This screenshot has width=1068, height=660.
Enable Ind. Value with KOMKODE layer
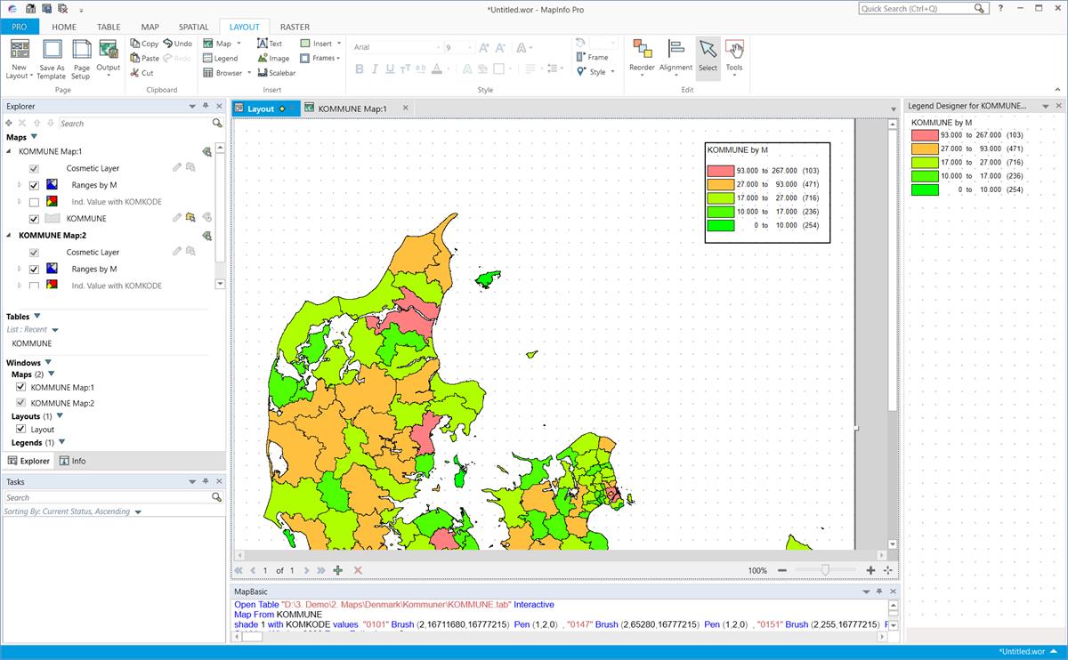pyautogui.click(x=34, y=202)
